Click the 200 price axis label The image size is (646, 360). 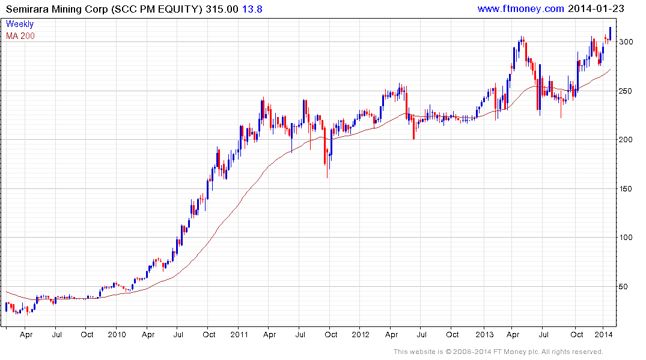pos(626,140)
